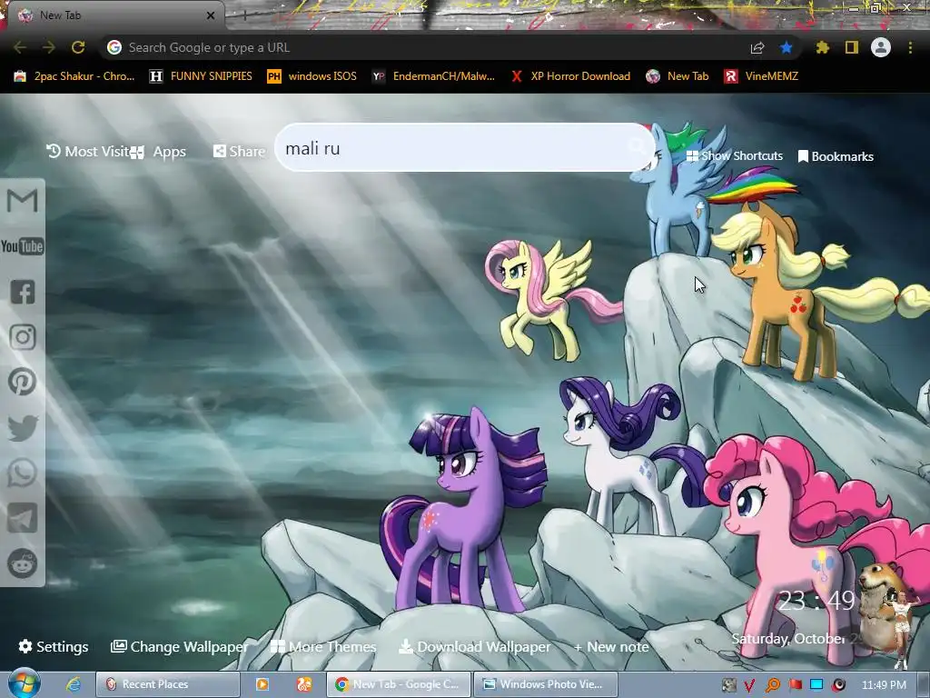The width and height of the screenshot is (930, 698).
Task: Open the Extensions puzzle icon
Action: click(823, 47)
